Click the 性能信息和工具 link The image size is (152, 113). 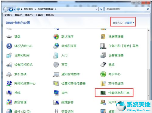[x=119, y=93]
